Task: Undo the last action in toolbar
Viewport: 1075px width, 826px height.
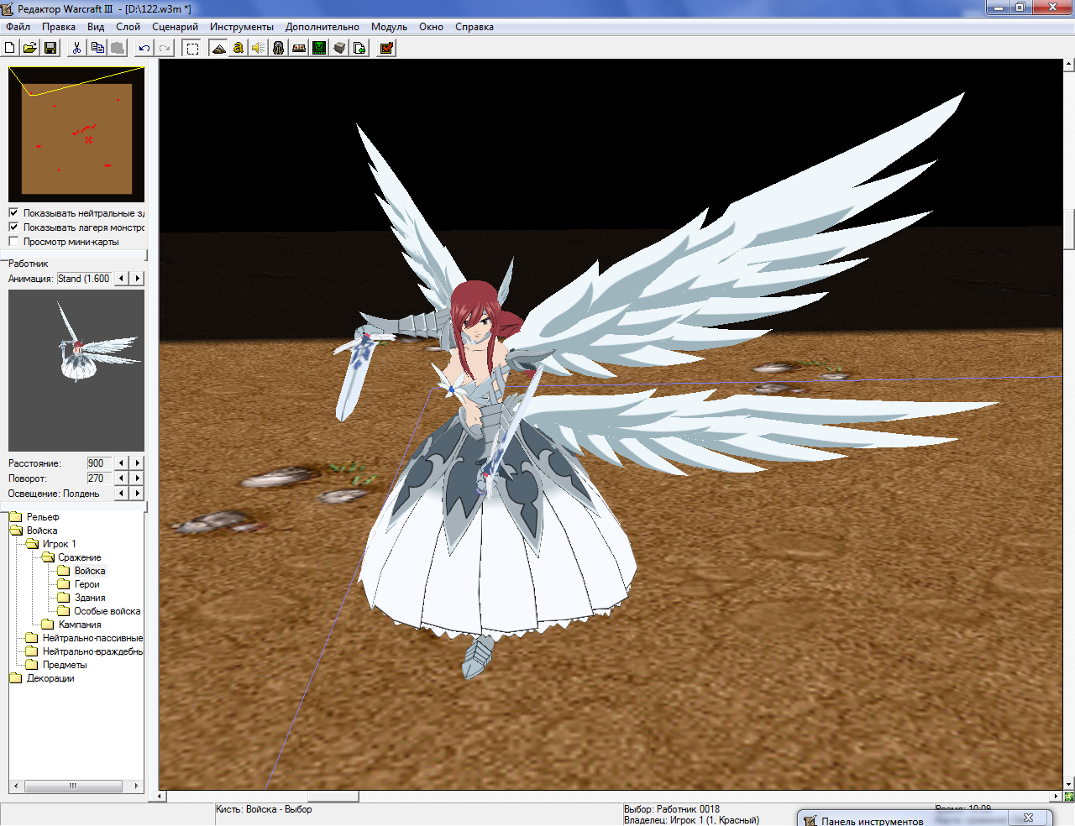Action: click(144, 48)
